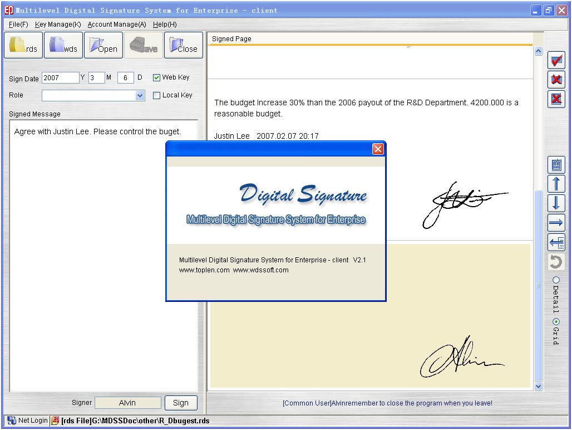
Task: Click the gray undo rotate icon
Action: 556,261
